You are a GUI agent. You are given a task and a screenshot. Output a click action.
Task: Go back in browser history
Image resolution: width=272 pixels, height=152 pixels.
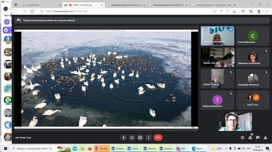[17, 11]
